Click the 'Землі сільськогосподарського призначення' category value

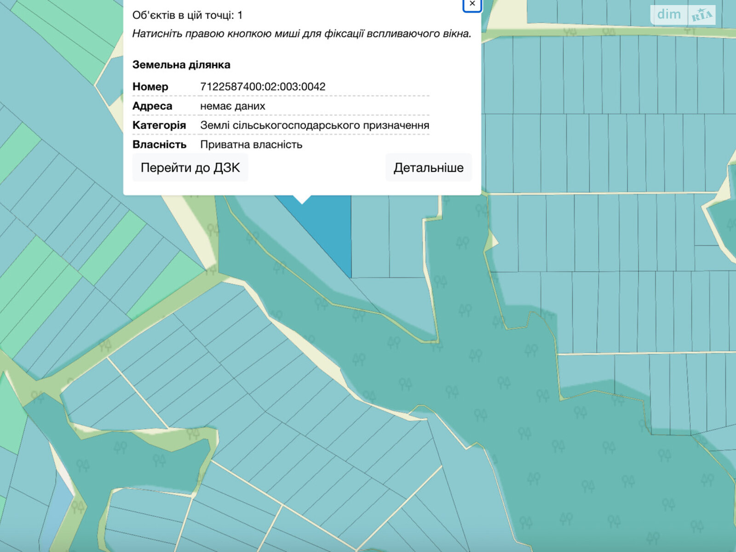coord(315,125)
